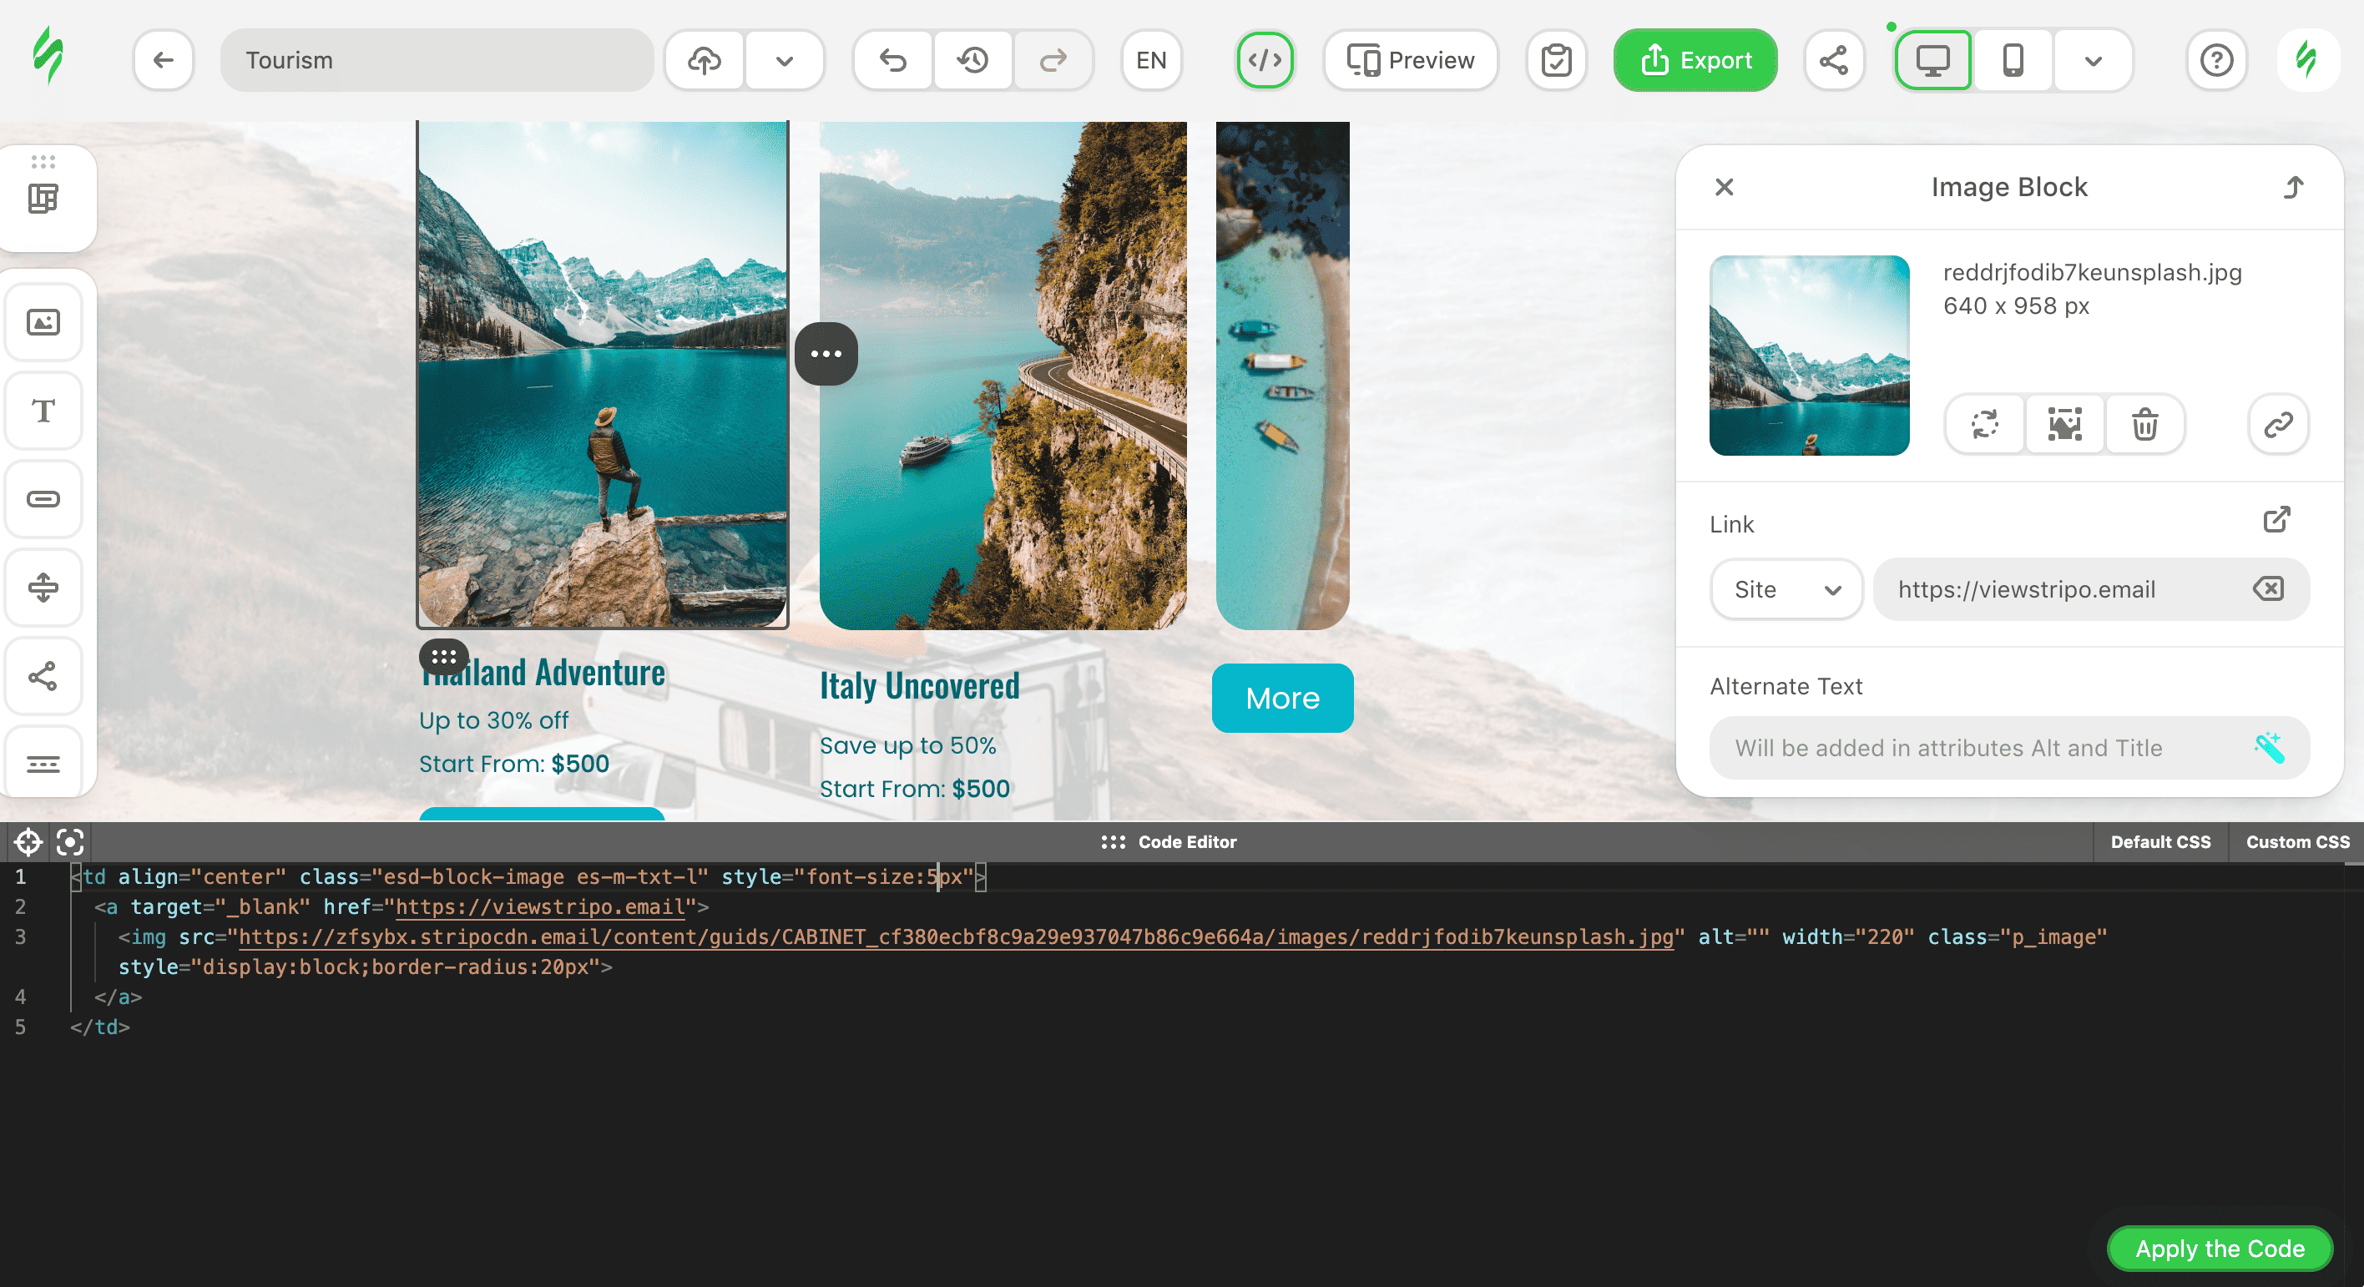The height and width of the screenshot is (1287, 2364).
Task: Toggle the code editor button
Action: [1265, 61]
